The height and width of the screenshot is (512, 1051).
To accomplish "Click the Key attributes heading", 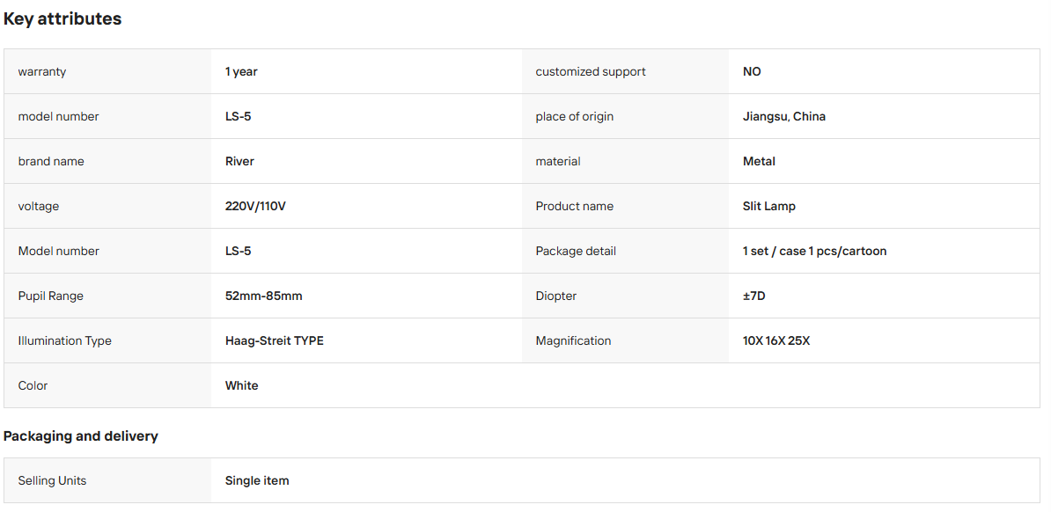I will (62, 18).
